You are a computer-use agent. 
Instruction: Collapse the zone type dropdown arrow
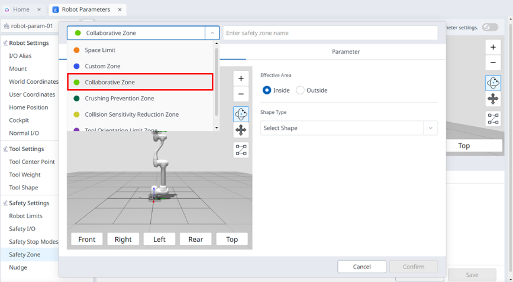(212, 33)
